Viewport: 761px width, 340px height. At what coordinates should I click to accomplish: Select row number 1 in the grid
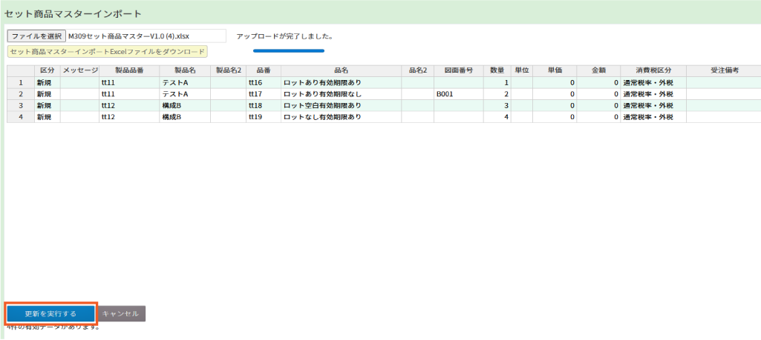[x=21, y=82]
